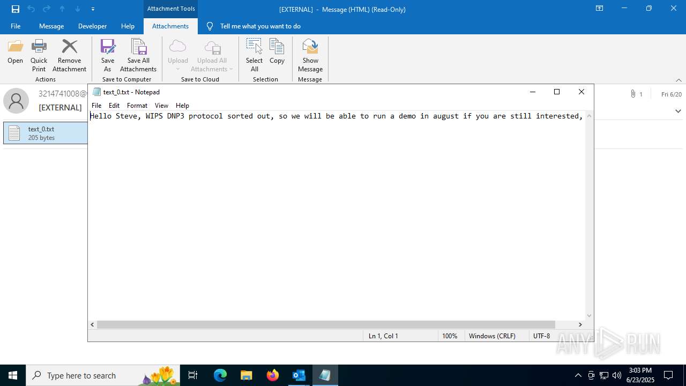
Task: Click the Ribbon Display Options icon
Action: [599, 9]
